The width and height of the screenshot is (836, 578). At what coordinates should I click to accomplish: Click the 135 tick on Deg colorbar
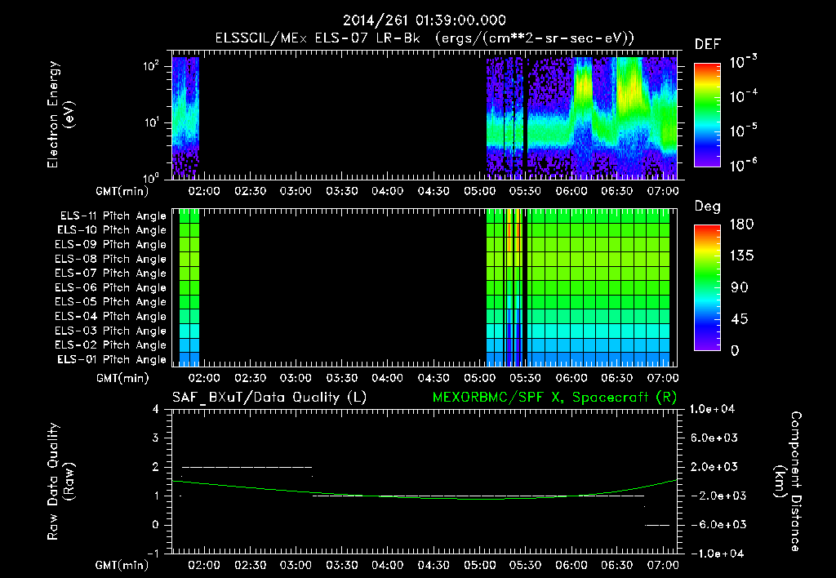(741, 256)
